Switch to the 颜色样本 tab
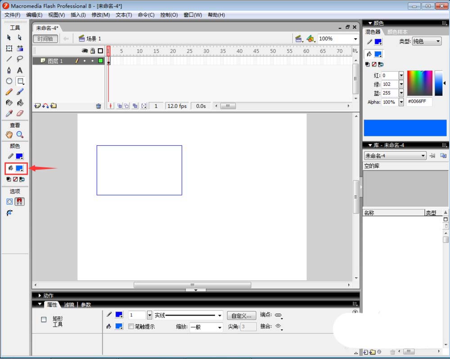Viewport: 450px width, 359px height. pos(397,32)
